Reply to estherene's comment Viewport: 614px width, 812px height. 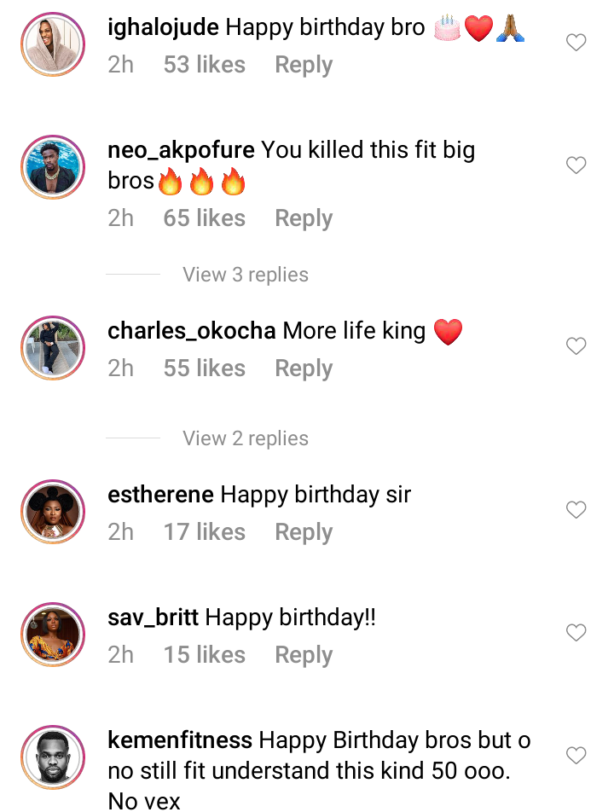303,532
